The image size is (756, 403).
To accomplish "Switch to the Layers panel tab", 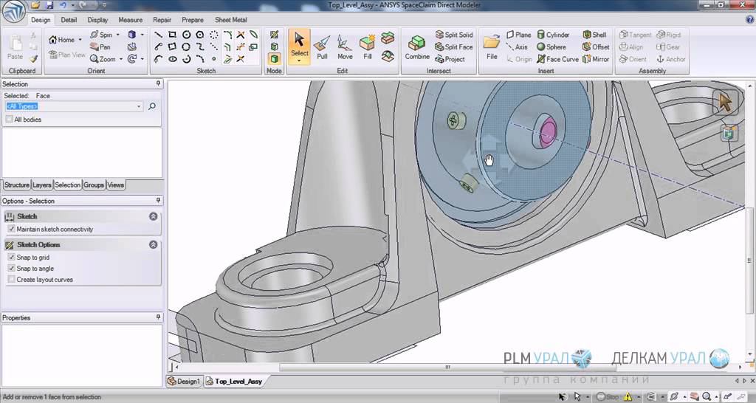I will tap(42, 185).
